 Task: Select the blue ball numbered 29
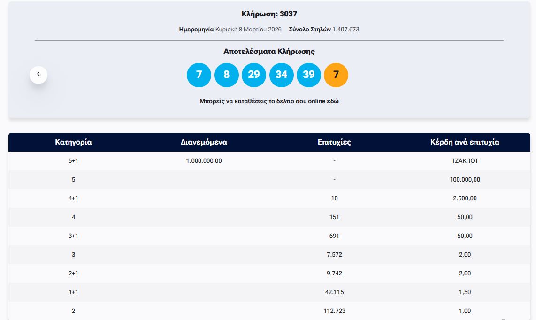tap(254, 75)
